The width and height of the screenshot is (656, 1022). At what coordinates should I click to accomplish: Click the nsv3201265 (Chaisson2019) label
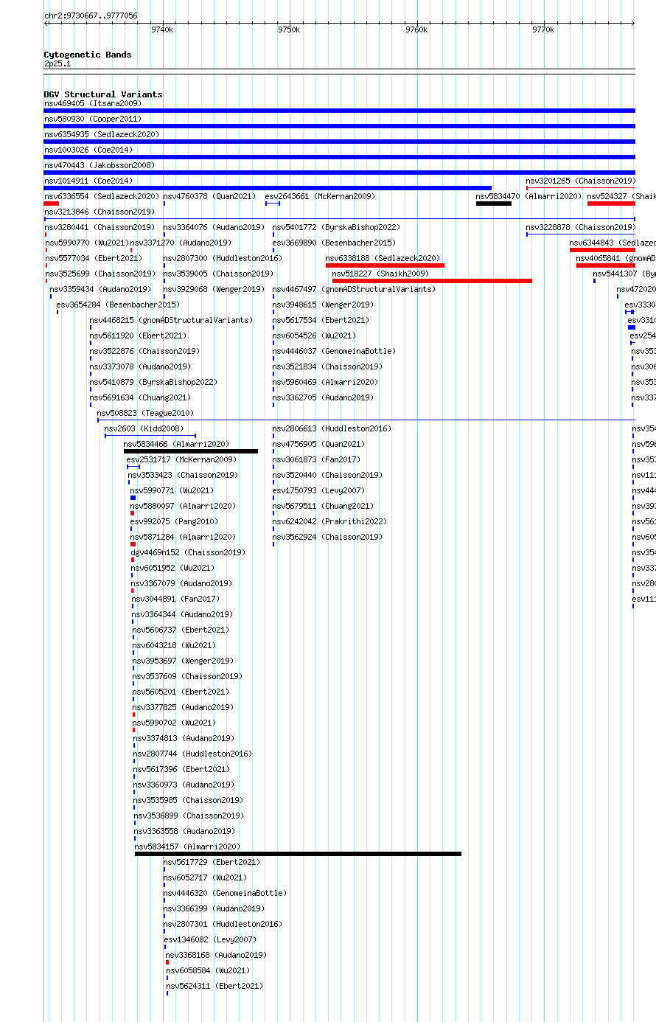pyautogui.click(x=581, y=181)
